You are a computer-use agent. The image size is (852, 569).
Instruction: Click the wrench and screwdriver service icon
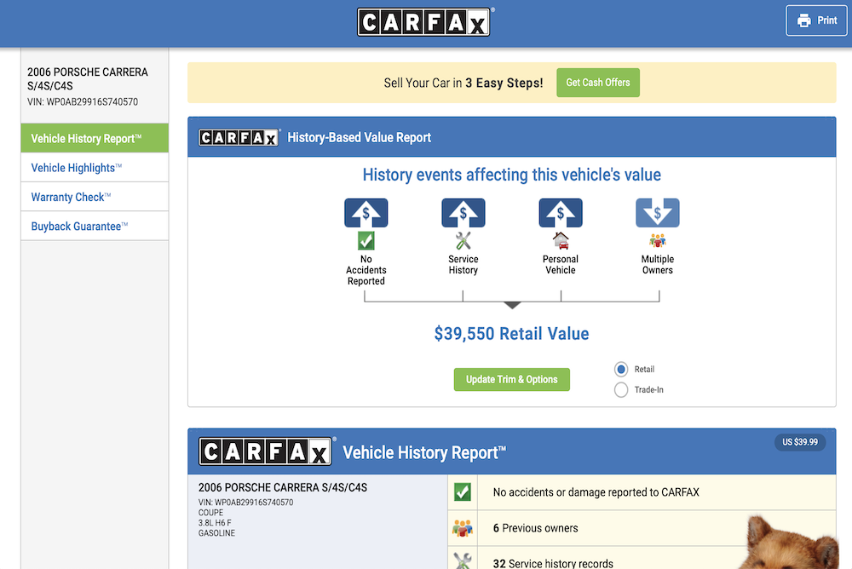pos(463,241)
